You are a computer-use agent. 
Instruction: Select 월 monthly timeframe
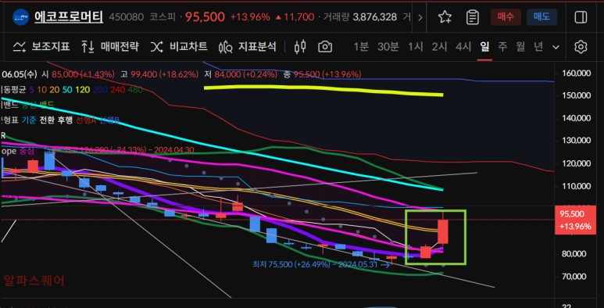click(520, 47)
